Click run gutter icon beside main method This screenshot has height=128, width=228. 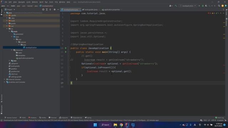[66, 52]
